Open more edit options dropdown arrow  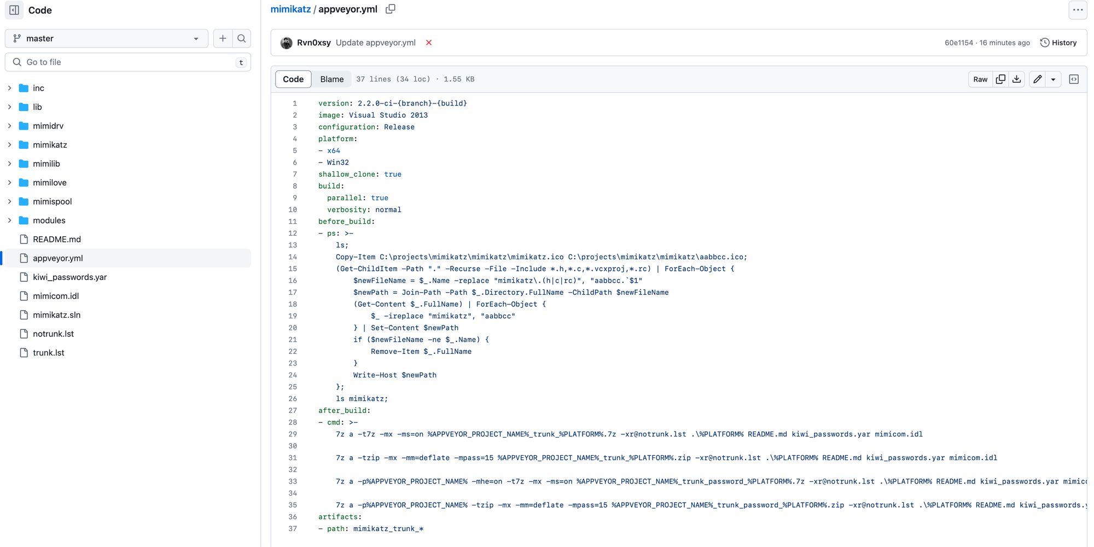tap(1053, 79)
